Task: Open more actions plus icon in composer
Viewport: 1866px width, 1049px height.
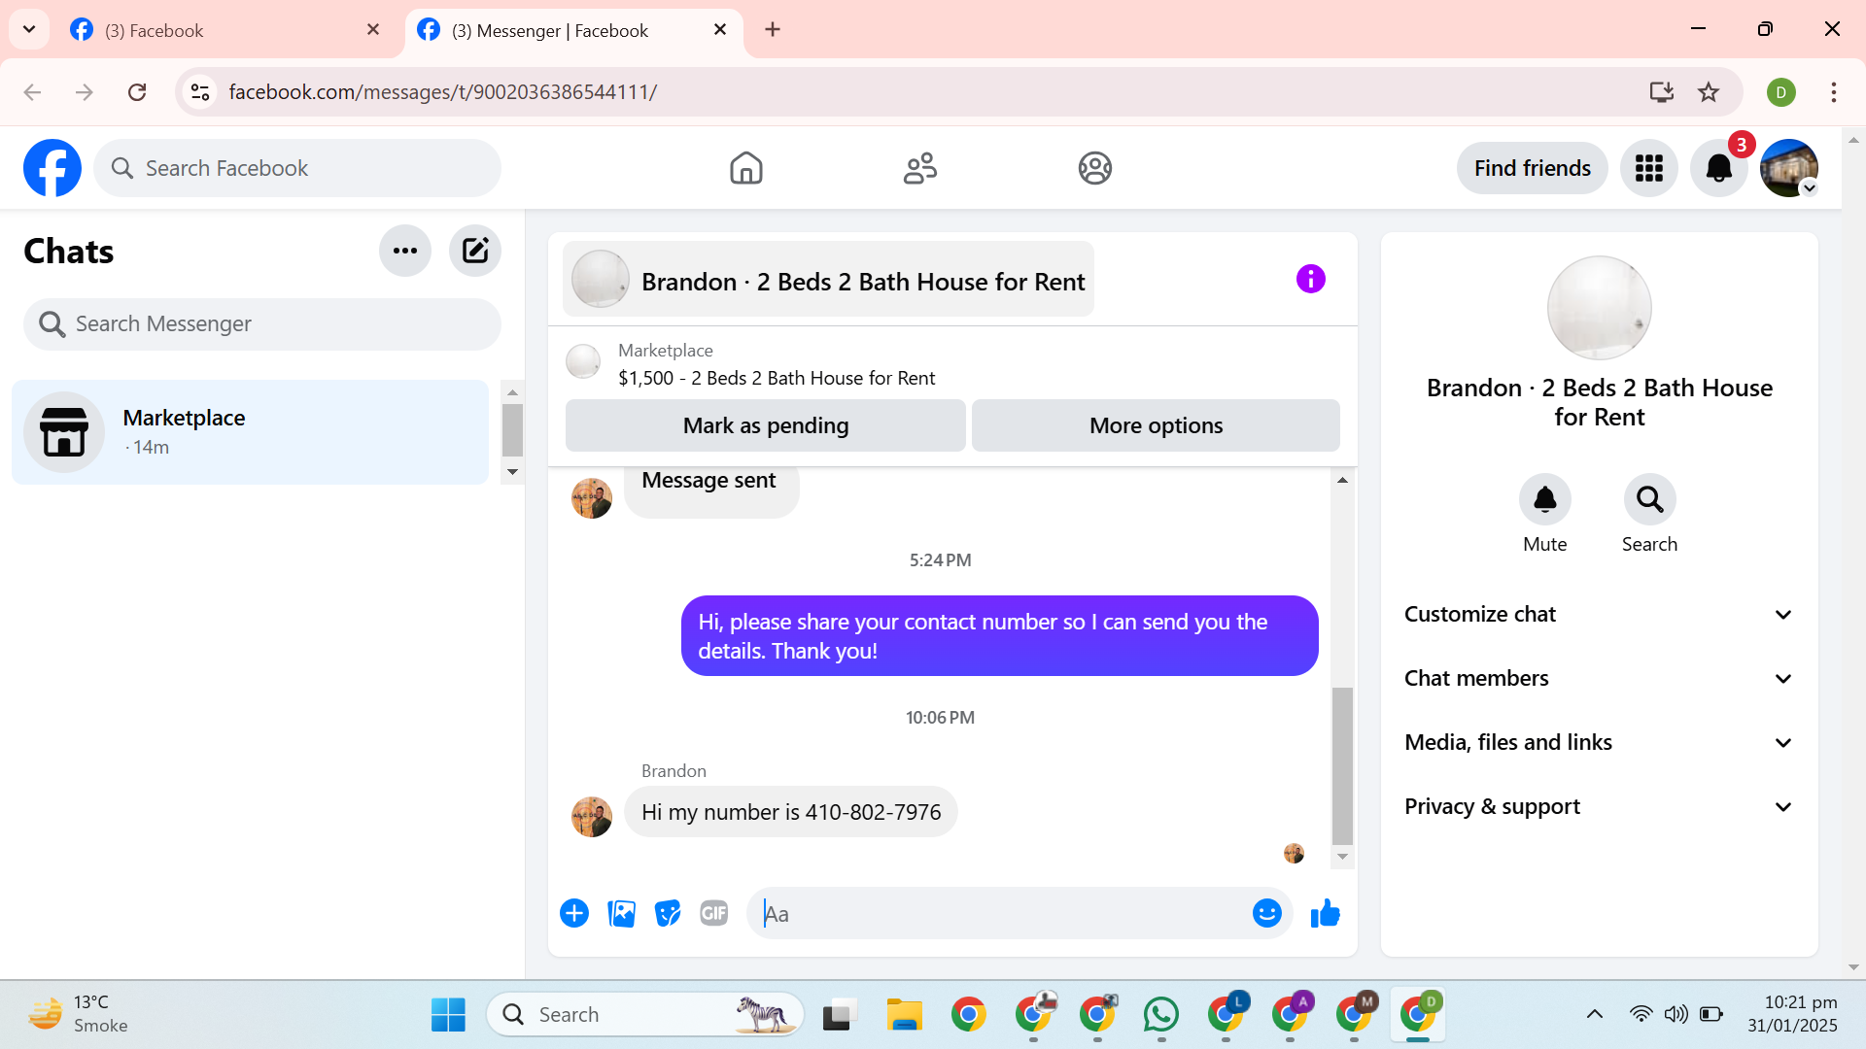Action: coord(574,913)
